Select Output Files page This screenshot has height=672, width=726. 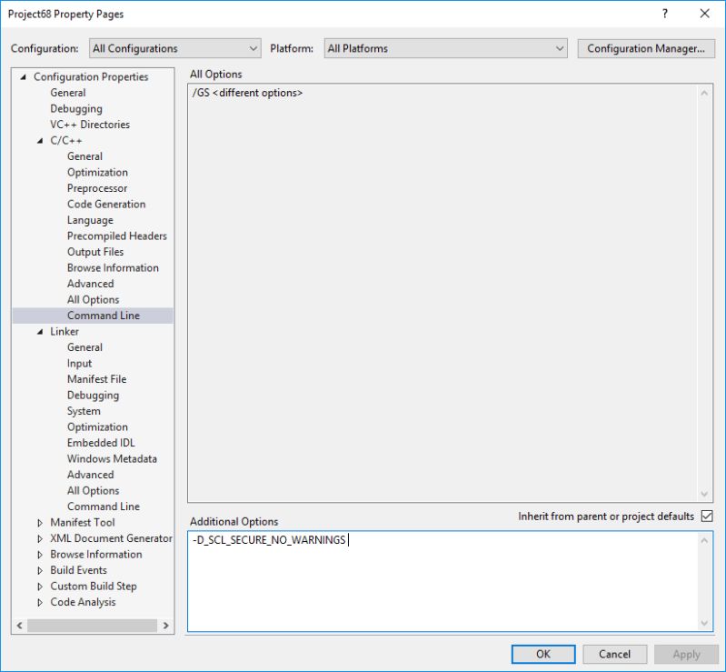[95, 252]
